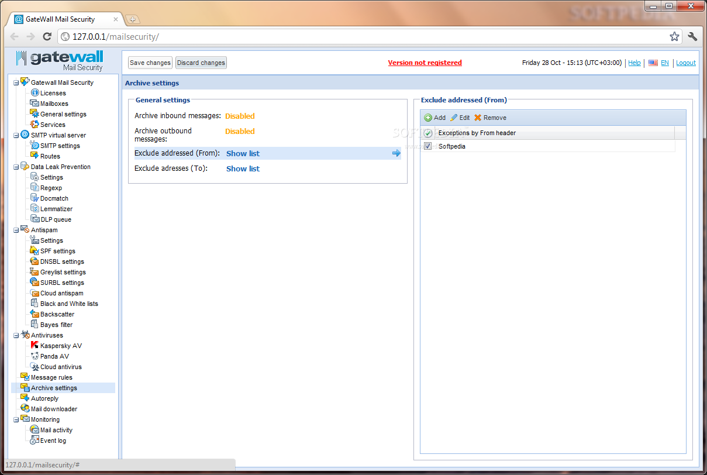The width and height of the screenshot is (707, 475).
Task: Select the Mailboxes envelope icon
Action: click(x=35, y=104)
